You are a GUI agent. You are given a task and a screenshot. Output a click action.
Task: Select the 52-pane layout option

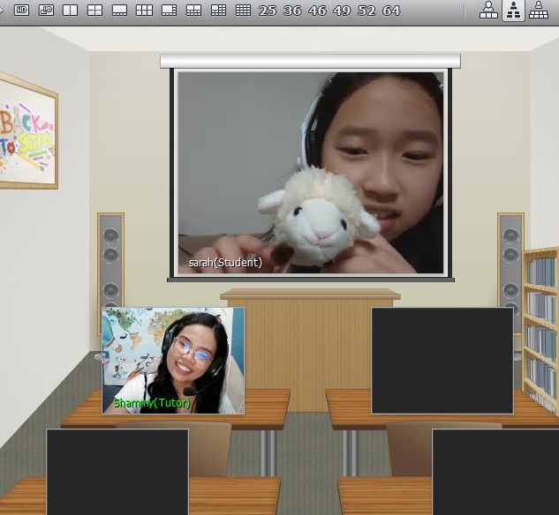[366, 11]
